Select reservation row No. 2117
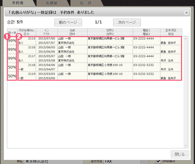 pyautogui.click(x=97, y=58)
